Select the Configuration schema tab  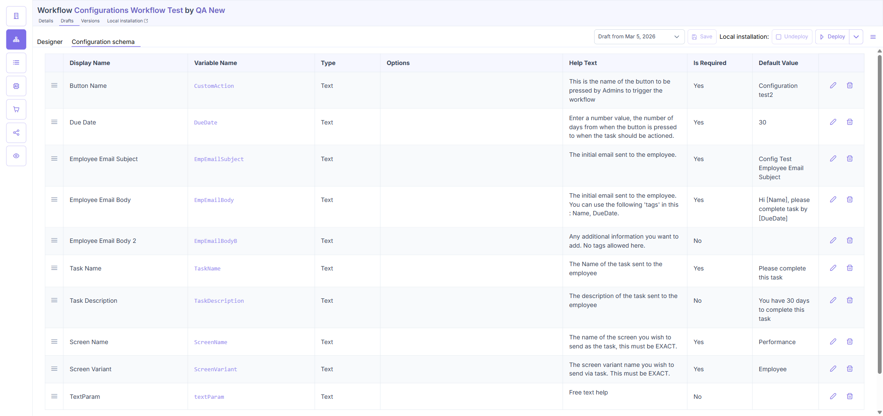pyautogui.click(x=103, y=42)
